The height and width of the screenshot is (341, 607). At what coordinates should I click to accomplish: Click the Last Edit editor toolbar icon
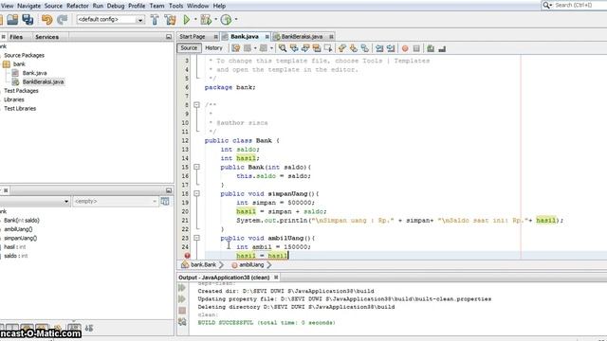[x=235, y=48]
